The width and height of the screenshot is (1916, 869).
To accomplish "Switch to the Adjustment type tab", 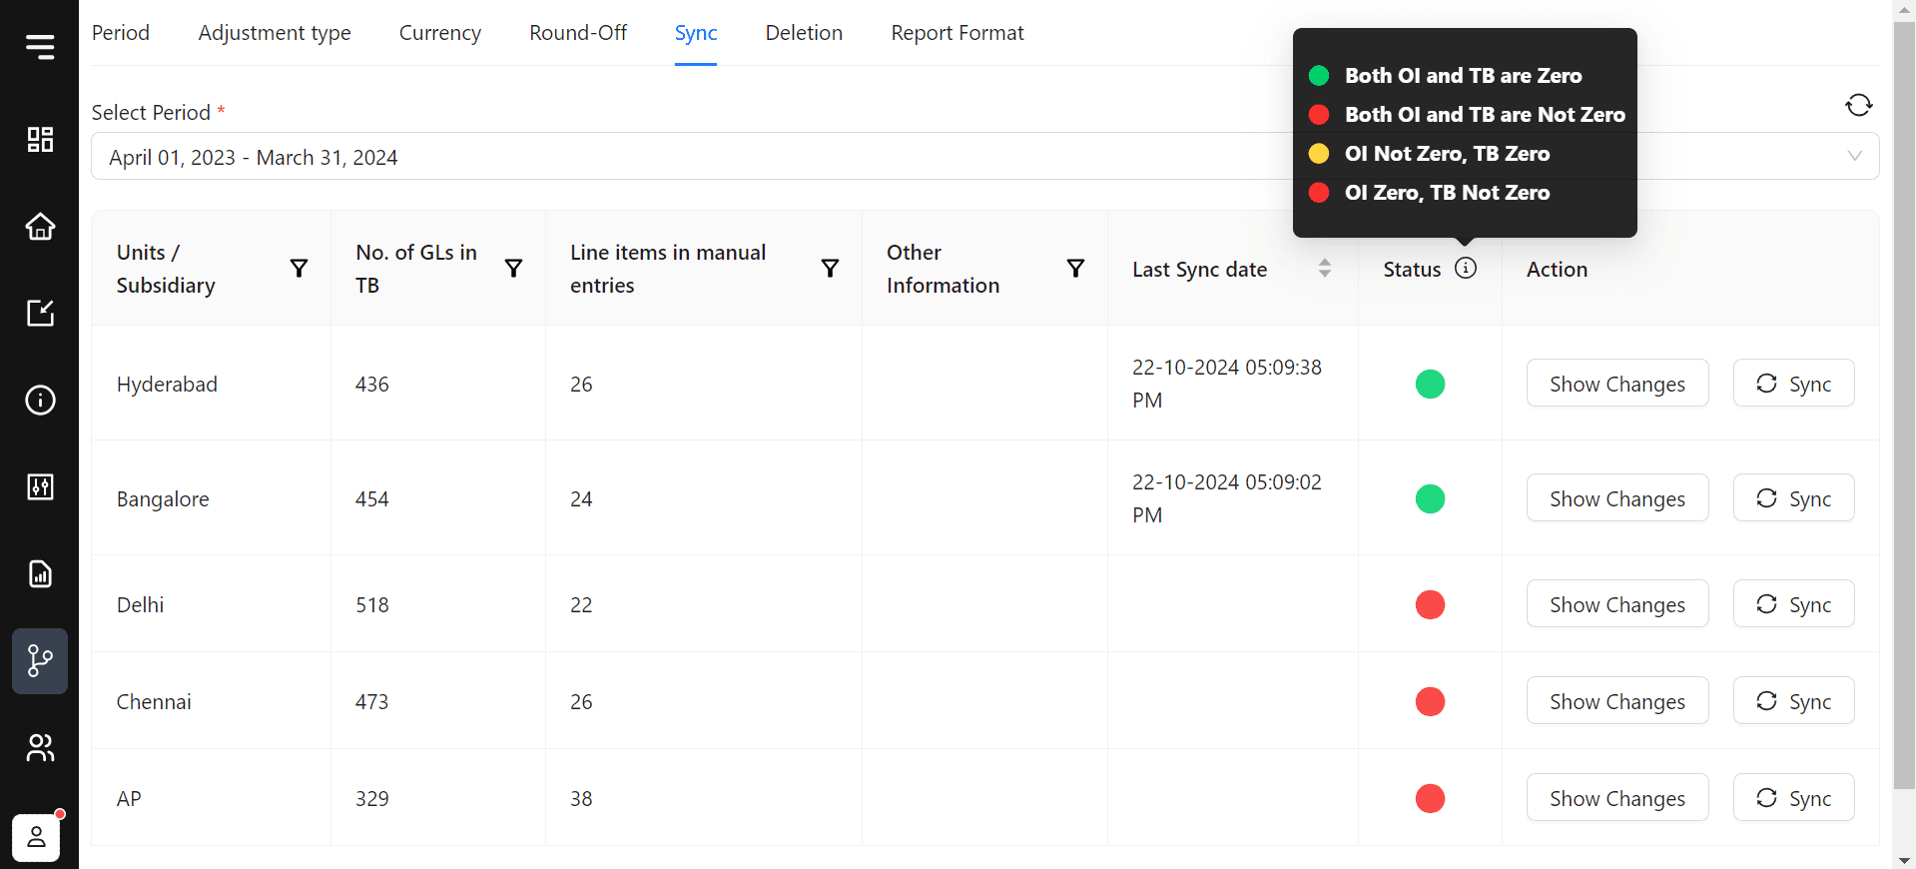I will tap(275, 33).
